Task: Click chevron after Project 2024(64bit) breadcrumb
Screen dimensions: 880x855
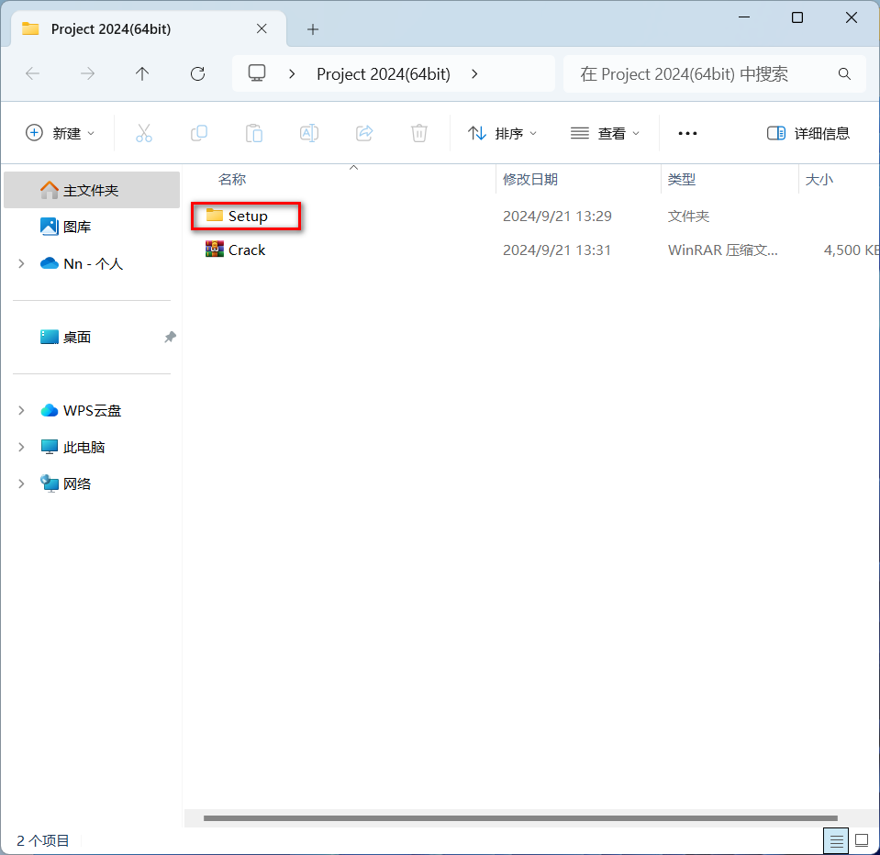Action: coord(474,73)
